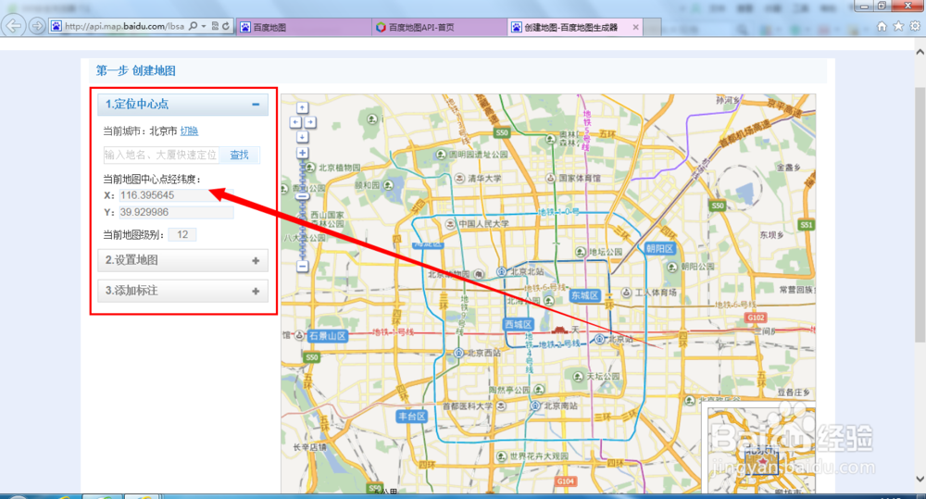Pan the map right with the arrow button
The image size is (926, 499).
click(309, 122)
